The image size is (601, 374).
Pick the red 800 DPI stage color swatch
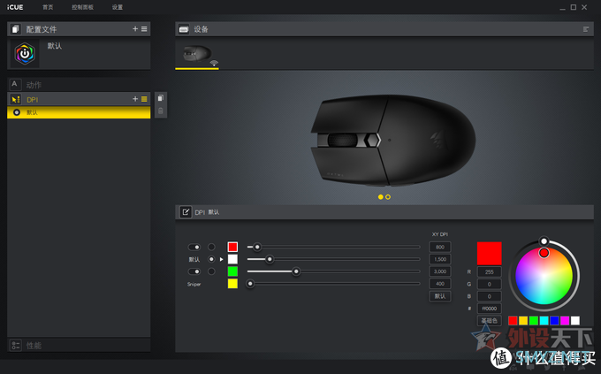click(232, 247)
